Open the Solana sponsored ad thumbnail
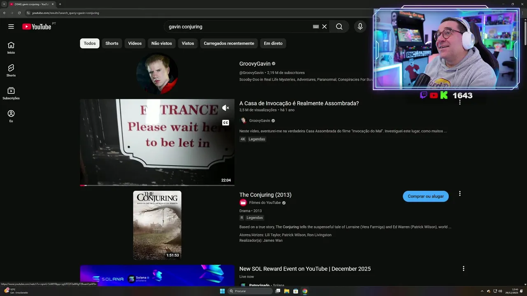Screen dimensions: 527x296 coord(157,275)
